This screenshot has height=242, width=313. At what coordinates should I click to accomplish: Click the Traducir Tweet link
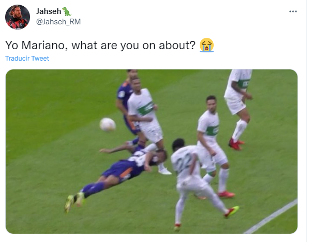[27, 58]
